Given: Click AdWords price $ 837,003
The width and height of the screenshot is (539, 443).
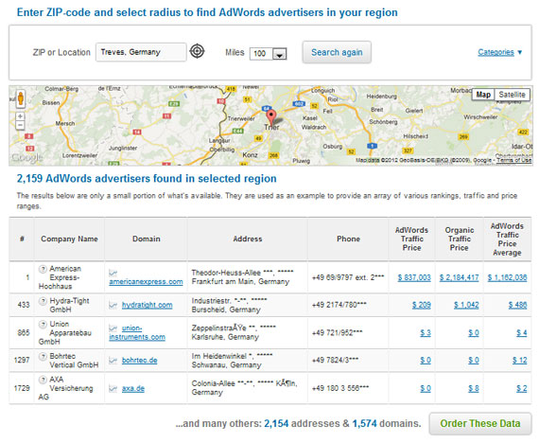Looking at the screenshot, I should click(414, 277).
